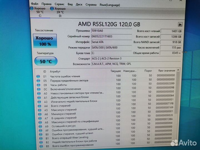Click the serial number field 06052221T1603
200x150 pixels.
pos(112,36)
